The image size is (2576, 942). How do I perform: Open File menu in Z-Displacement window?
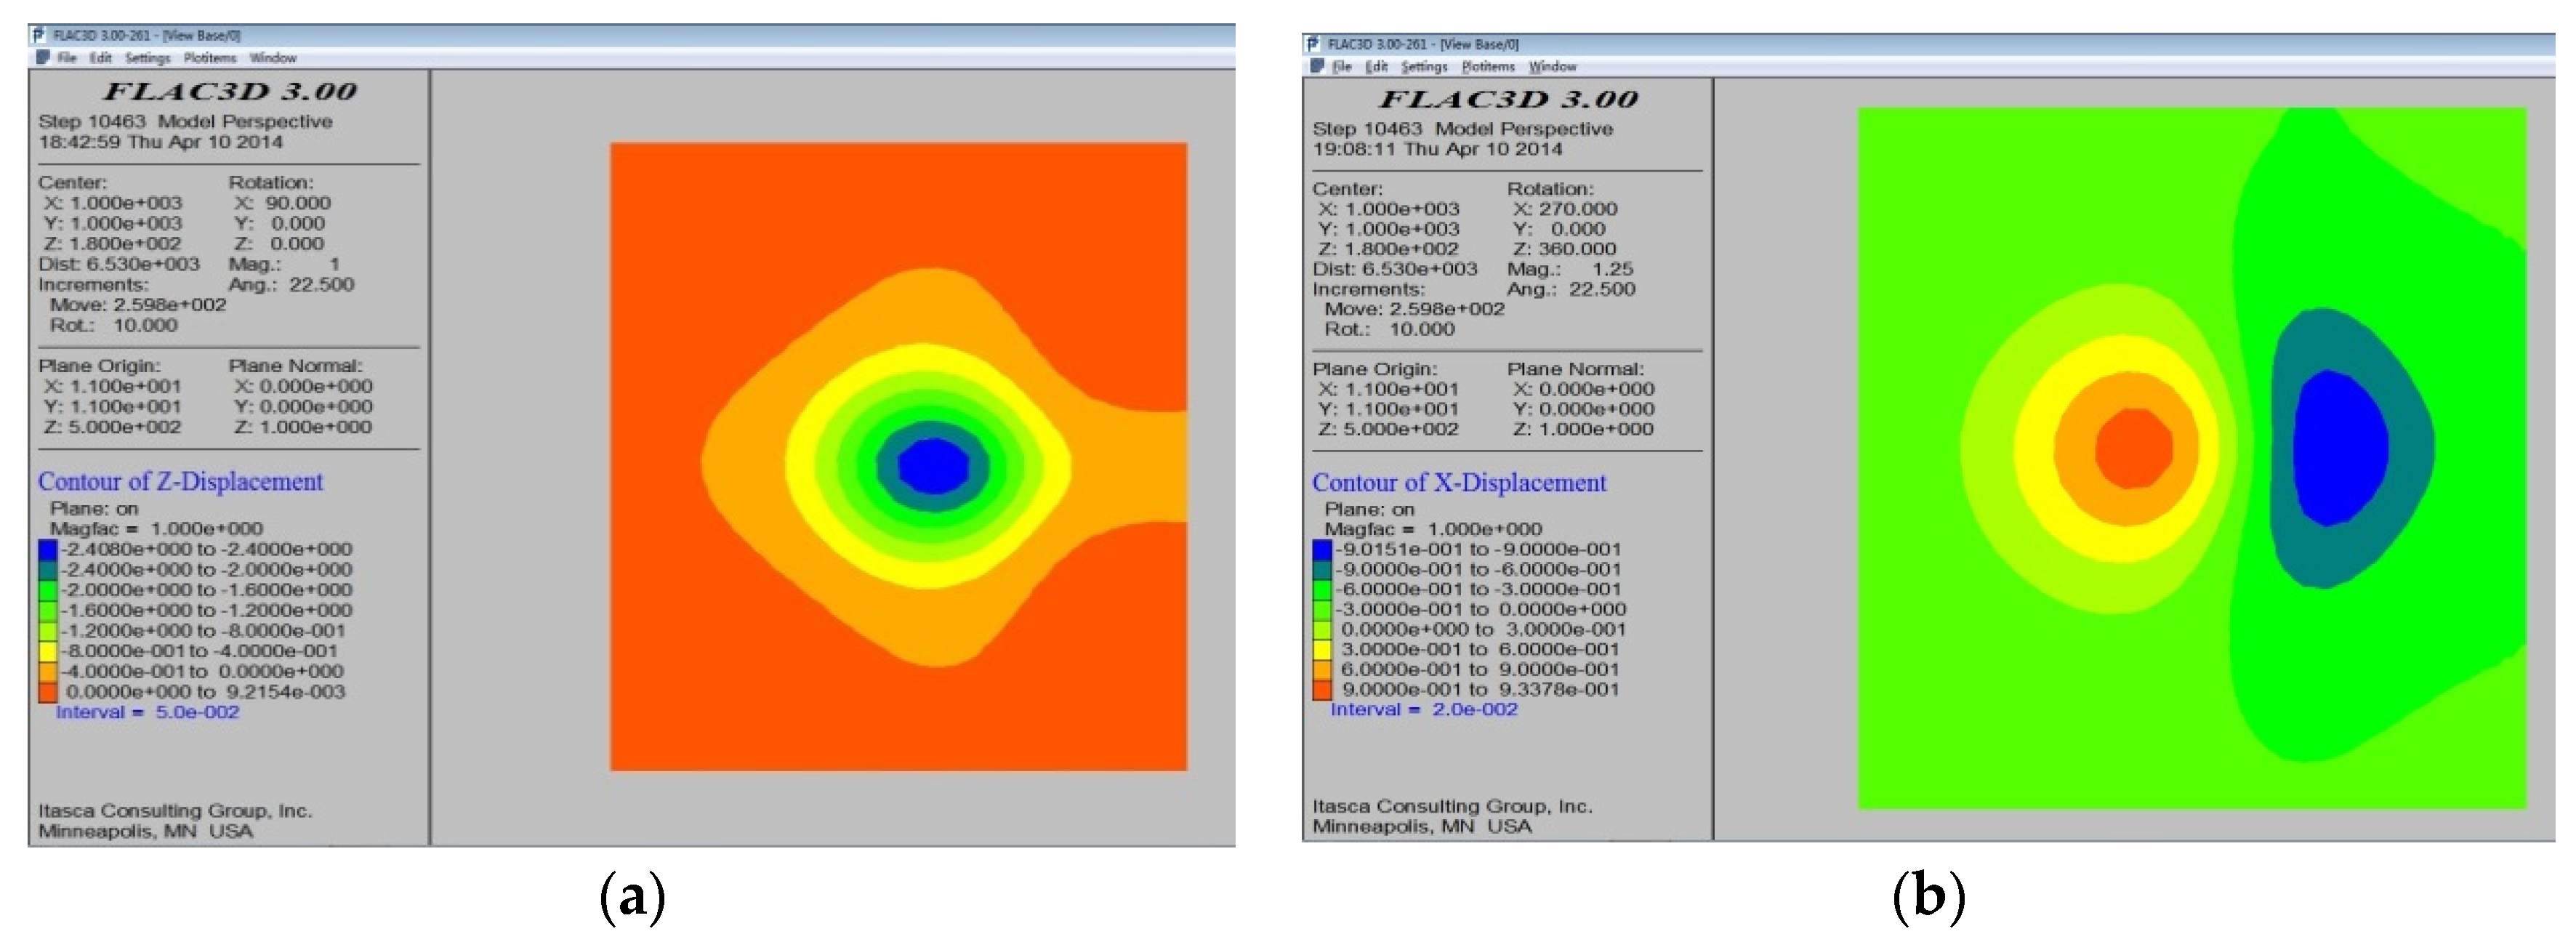(67, 58)
